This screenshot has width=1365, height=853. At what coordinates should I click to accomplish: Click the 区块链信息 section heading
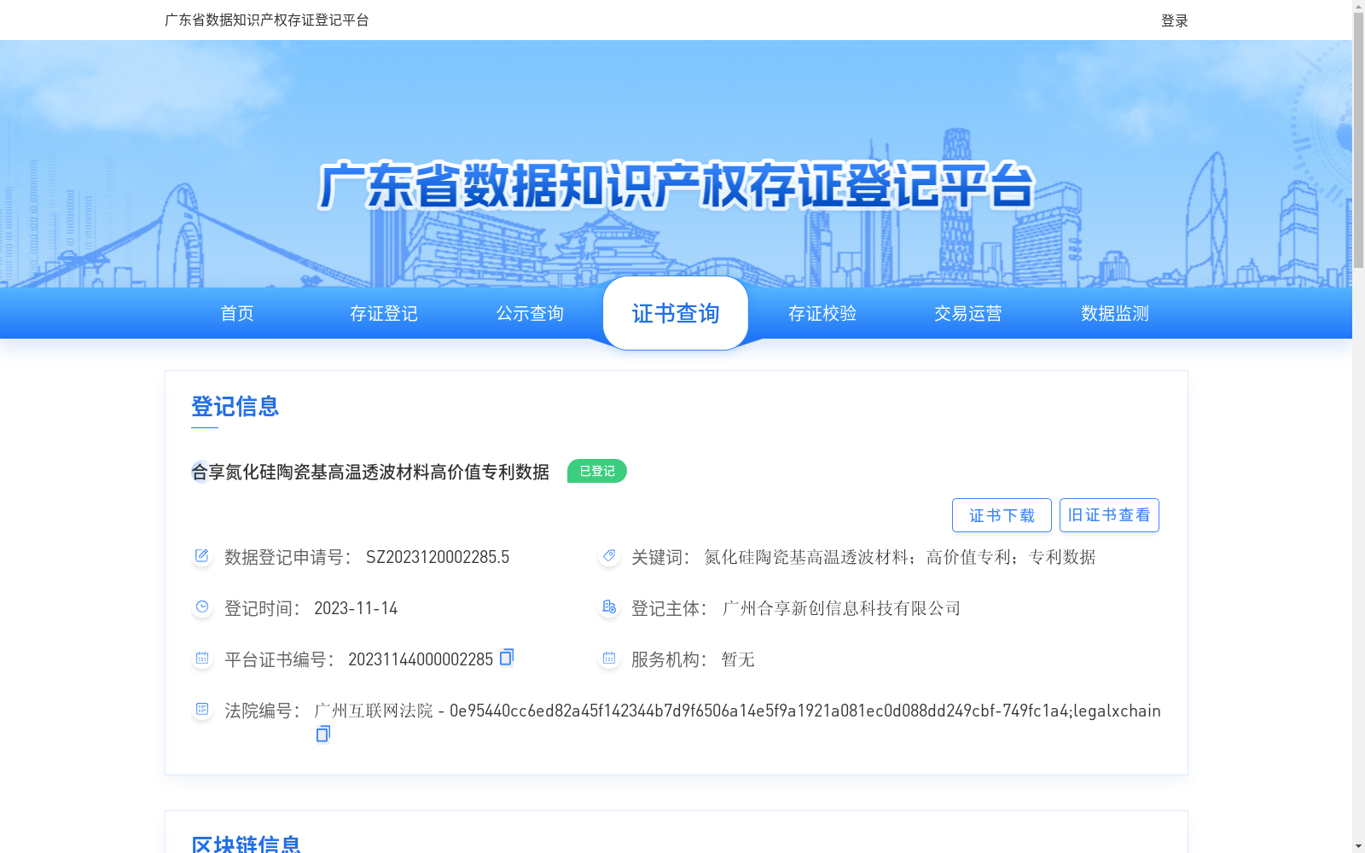[246, 844]
